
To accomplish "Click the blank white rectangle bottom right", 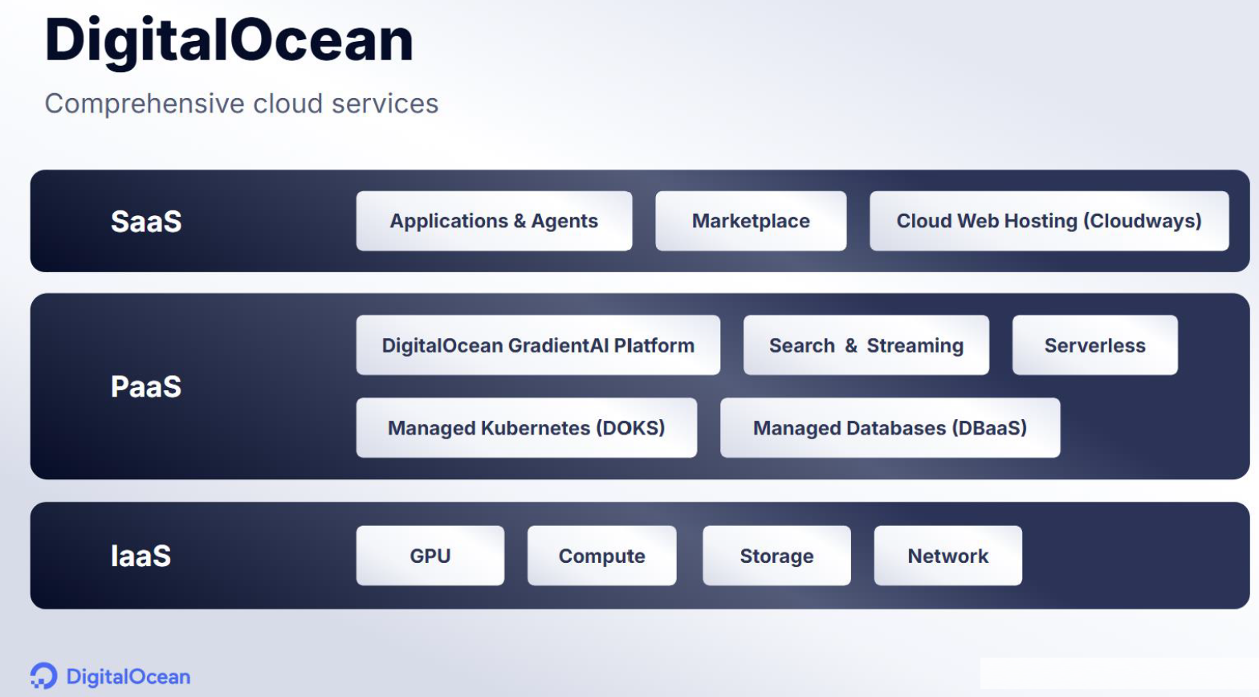I will (x=1118, y=673).
